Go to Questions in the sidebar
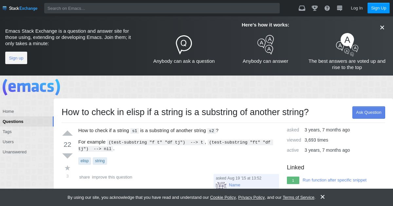The height and width of the screenshot is (206, 393). (27, 121)
